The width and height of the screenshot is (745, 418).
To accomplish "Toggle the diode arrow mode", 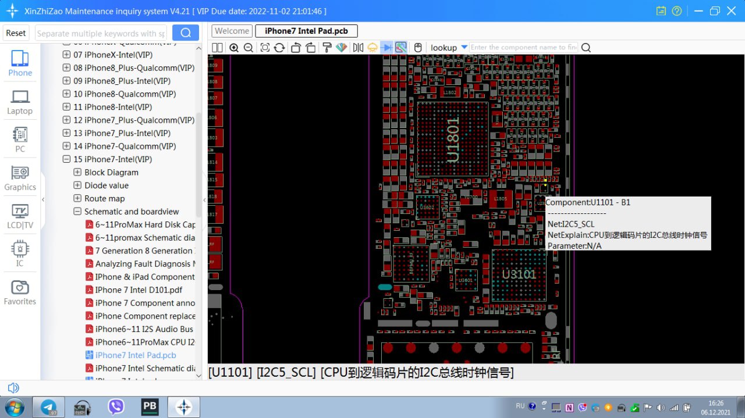I will point(387,48).
